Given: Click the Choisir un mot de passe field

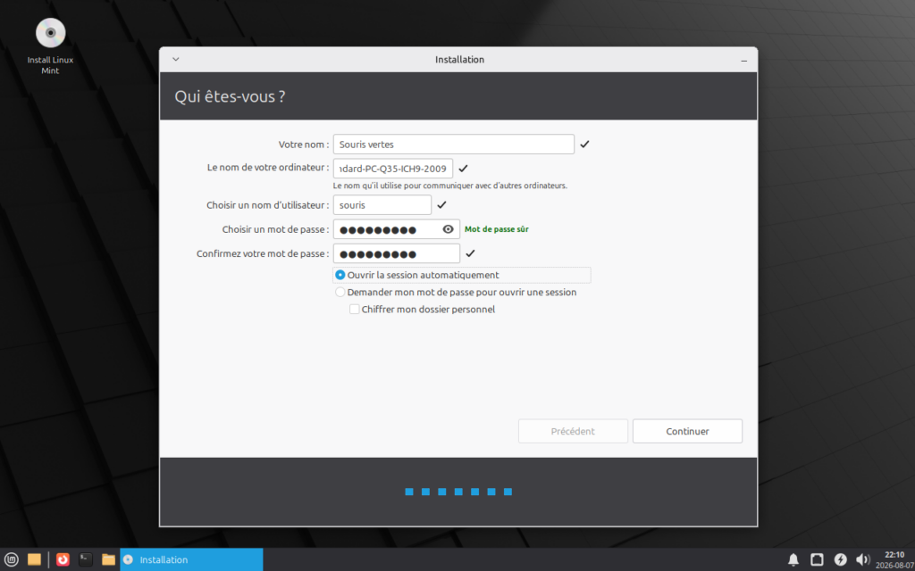Looking at the screenshot, I should (x=397, y=229).
